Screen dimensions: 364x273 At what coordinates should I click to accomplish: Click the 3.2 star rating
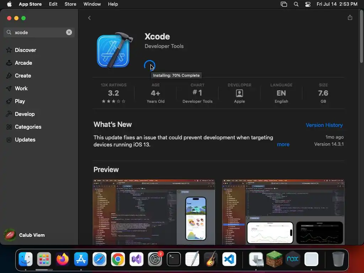[113, 93]
